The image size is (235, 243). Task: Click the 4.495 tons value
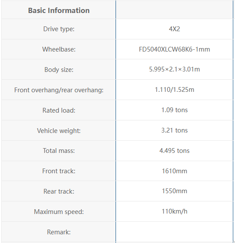[174, 151]
